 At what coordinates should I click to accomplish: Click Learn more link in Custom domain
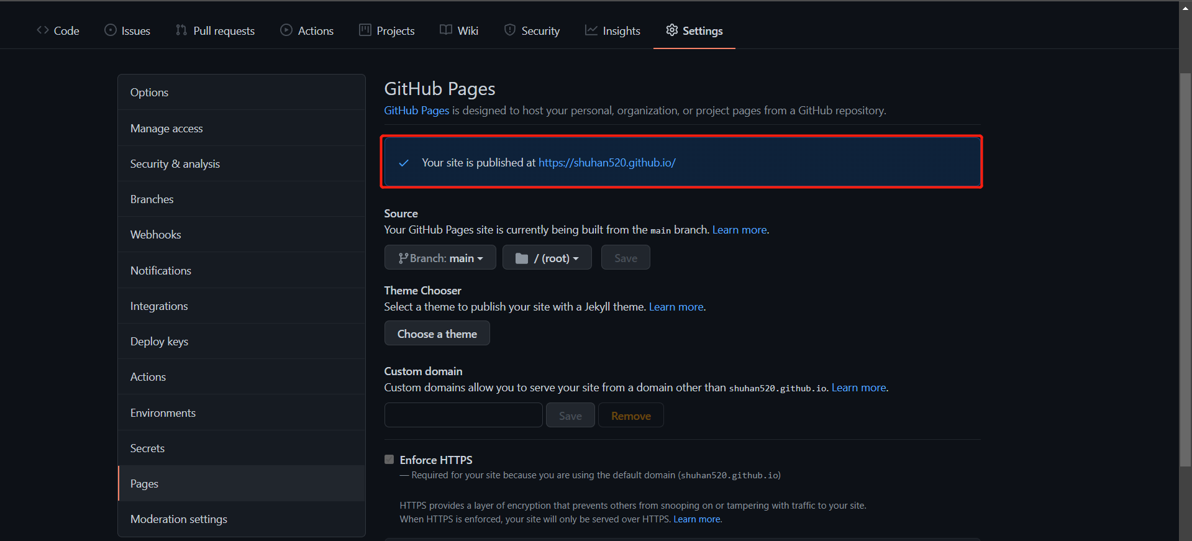pos(858,388)
